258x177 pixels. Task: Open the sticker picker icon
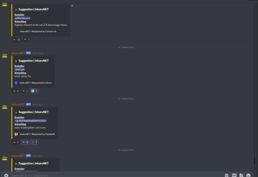[241, 175]
